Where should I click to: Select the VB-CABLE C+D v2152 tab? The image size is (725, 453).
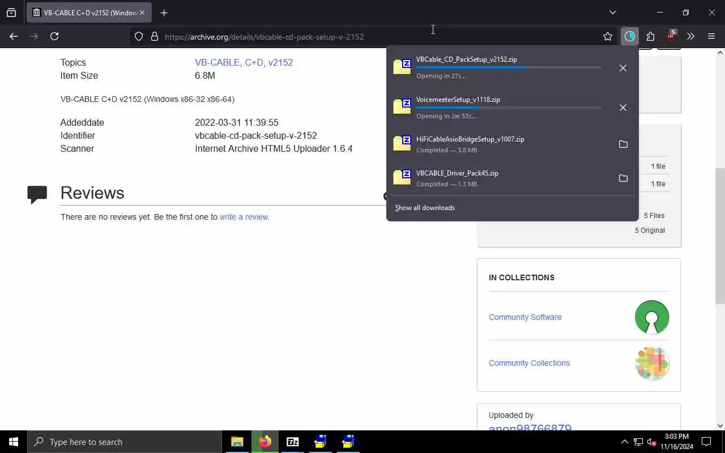pos(89,12)
